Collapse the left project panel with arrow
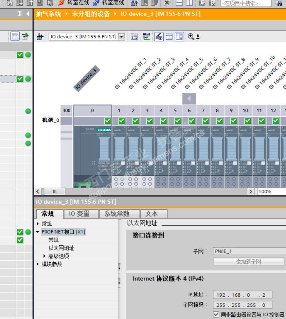 point(28,14)
